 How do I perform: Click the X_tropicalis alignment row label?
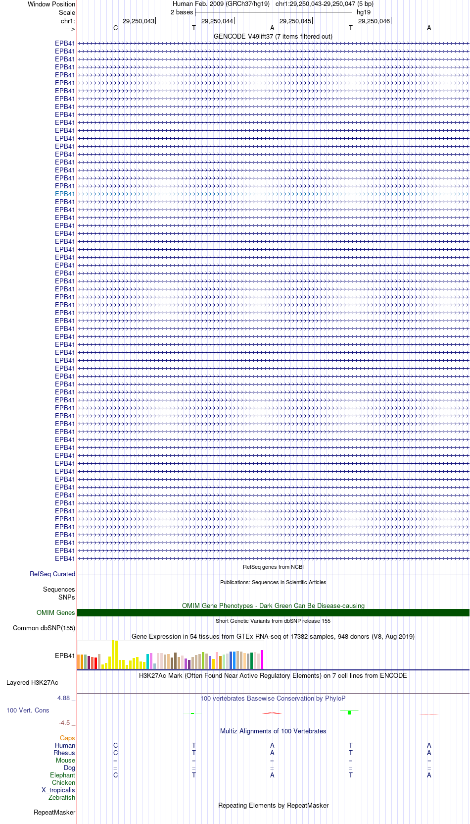pyautogui.click(x=58, y=790)
